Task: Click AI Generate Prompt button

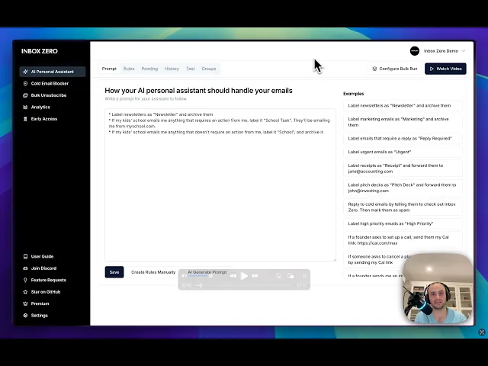Action: click(207, 272)
